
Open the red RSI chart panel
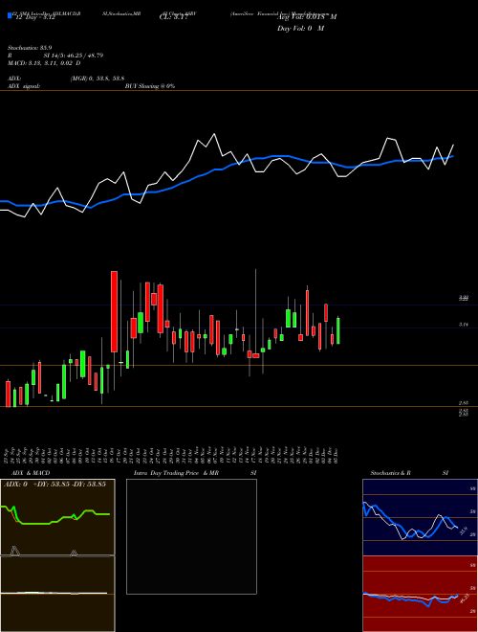(x=420, y=594)
